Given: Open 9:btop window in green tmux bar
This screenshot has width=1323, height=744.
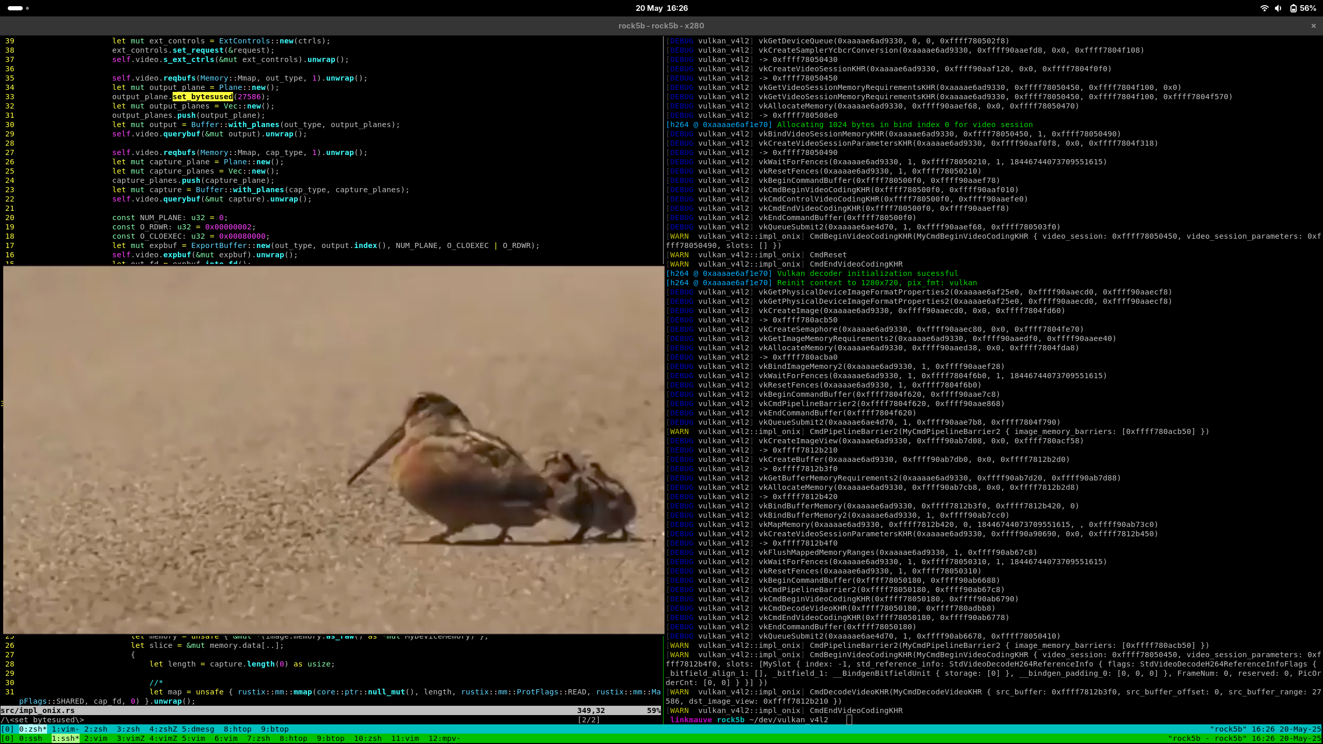Looking at the screenshot, I should click(331, 738).
